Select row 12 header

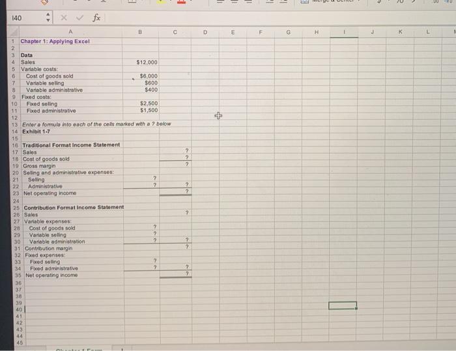point(14,118)
